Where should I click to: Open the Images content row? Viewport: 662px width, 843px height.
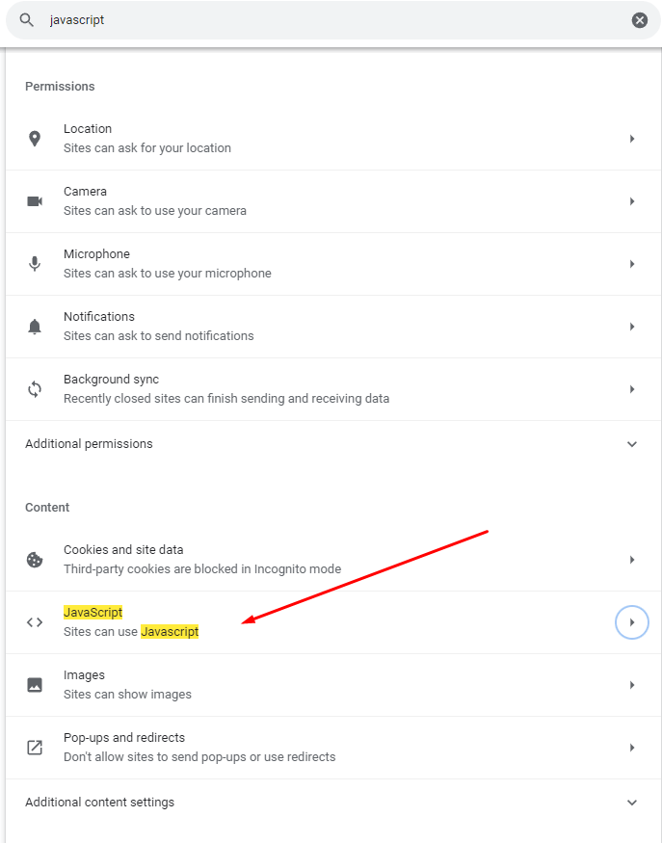click(328, 685)
